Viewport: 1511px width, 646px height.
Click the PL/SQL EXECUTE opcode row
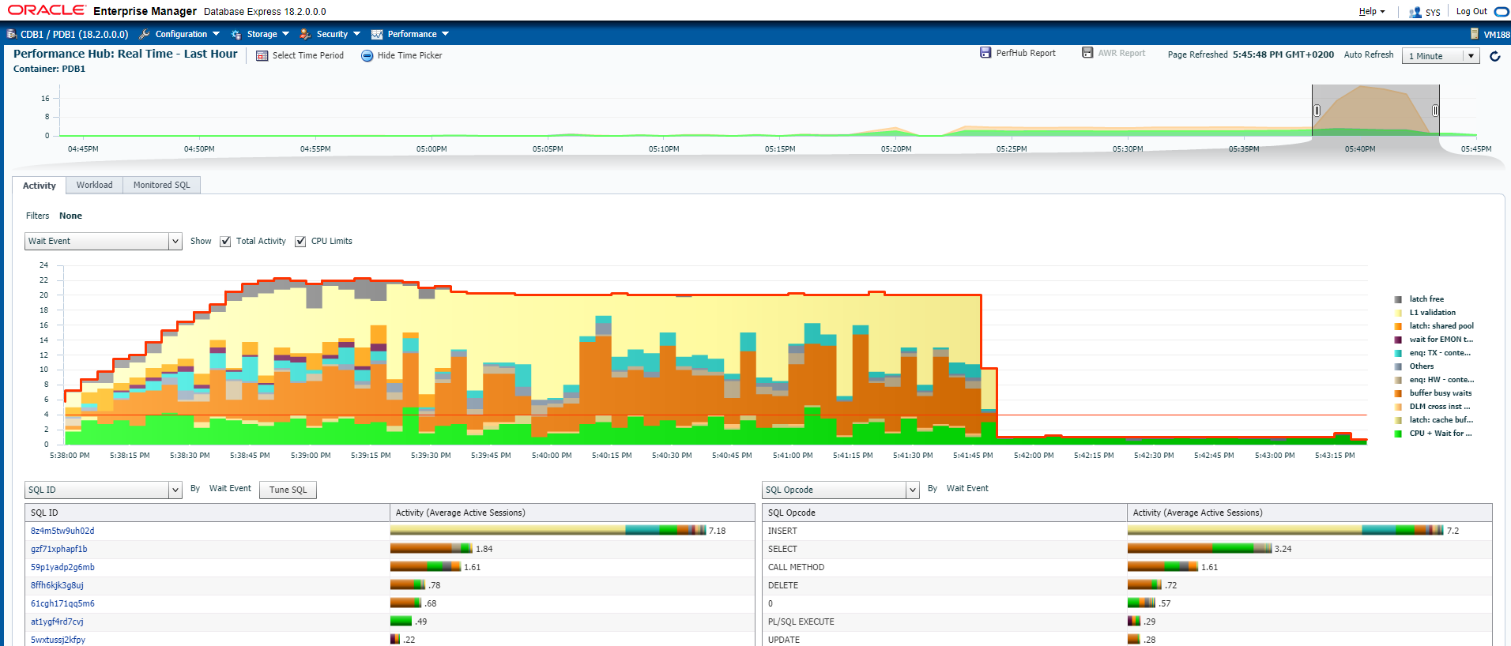pos(1127,622)
